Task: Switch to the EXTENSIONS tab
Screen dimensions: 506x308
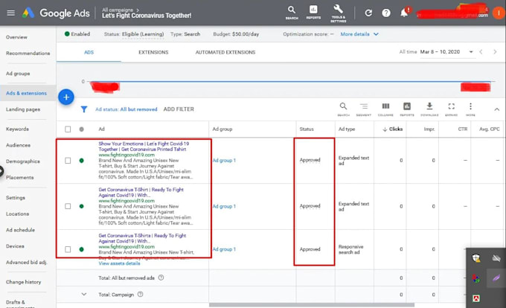Action: click(153, 52)
